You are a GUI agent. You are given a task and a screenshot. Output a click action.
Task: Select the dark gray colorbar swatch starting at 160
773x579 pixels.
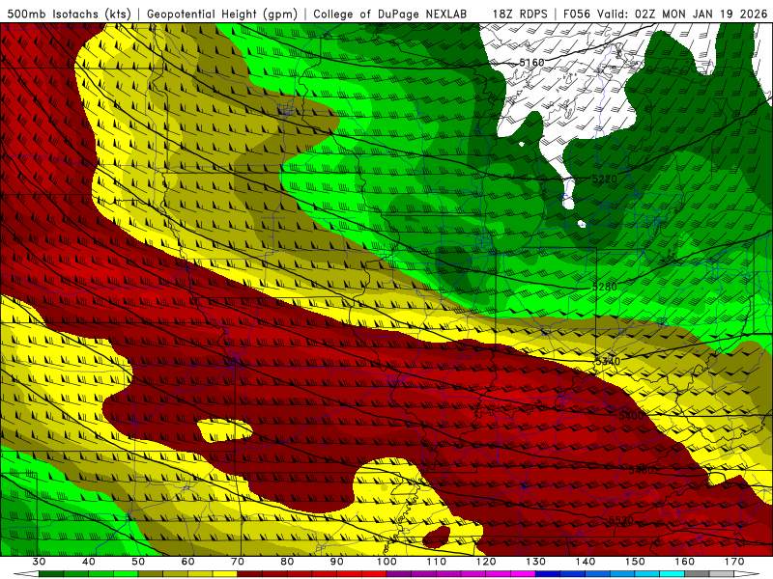[697, 574]
